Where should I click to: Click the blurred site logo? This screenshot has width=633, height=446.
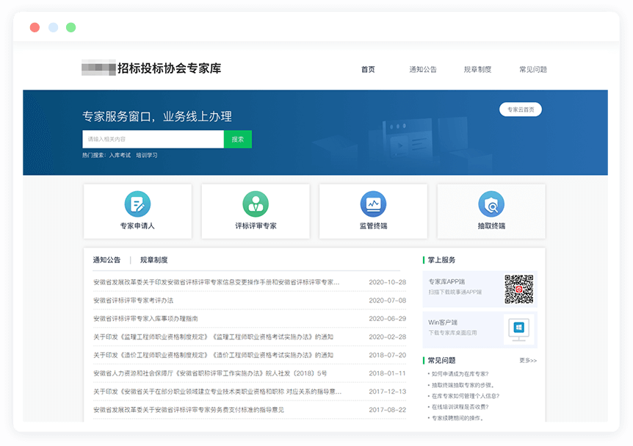coord(98,68)
